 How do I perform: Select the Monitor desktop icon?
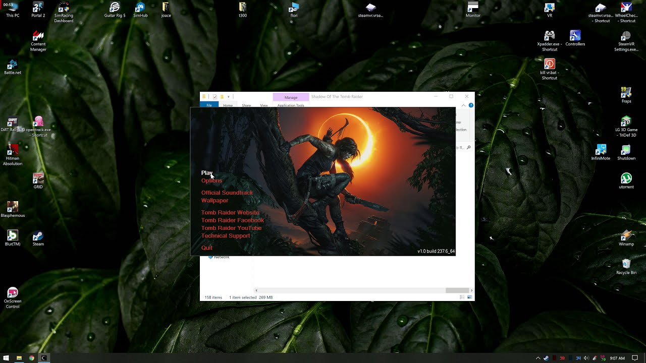point(473,10)
